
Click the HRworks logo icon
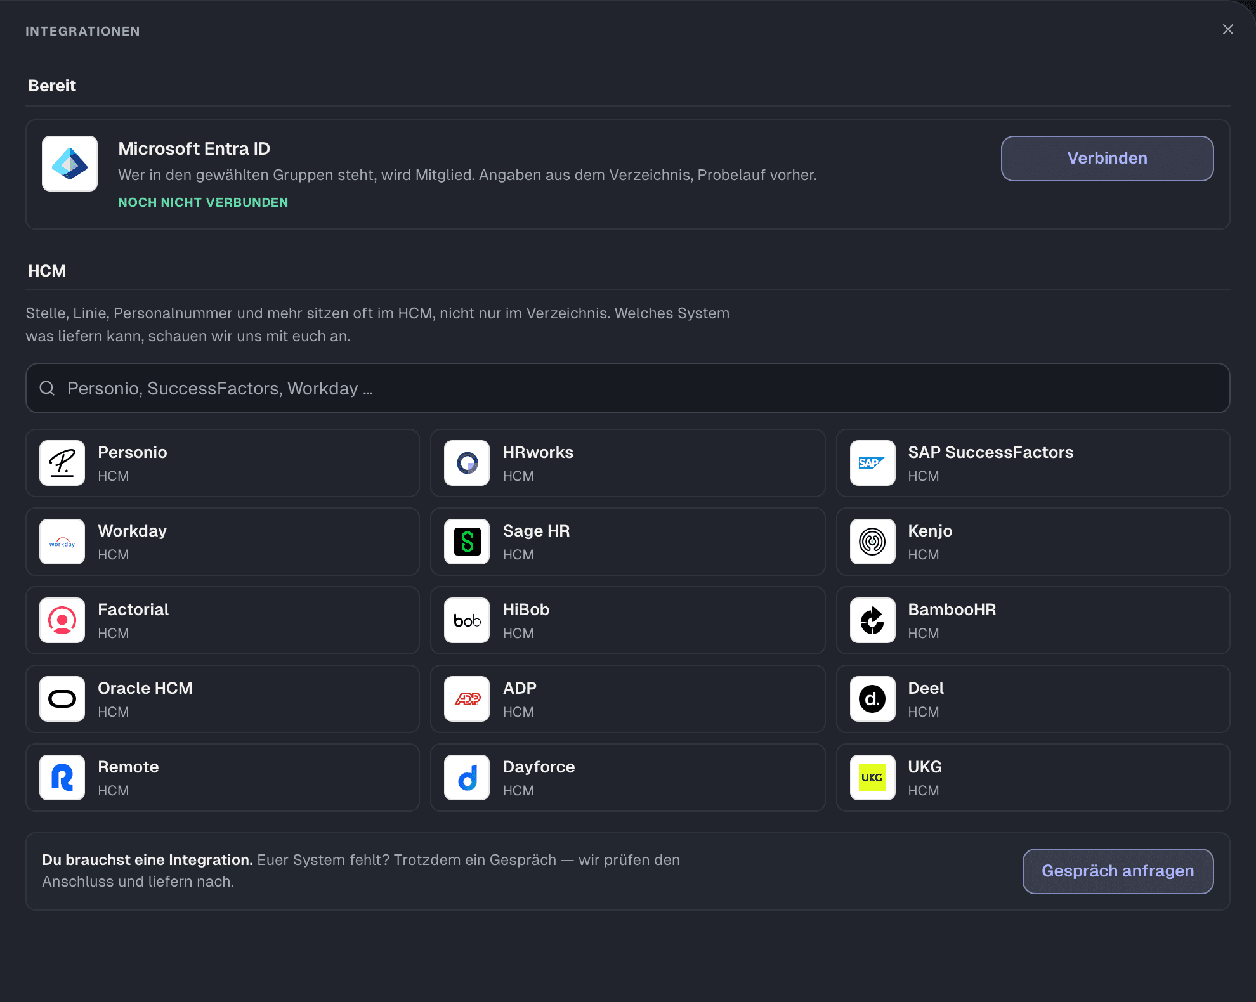(467, 463)
